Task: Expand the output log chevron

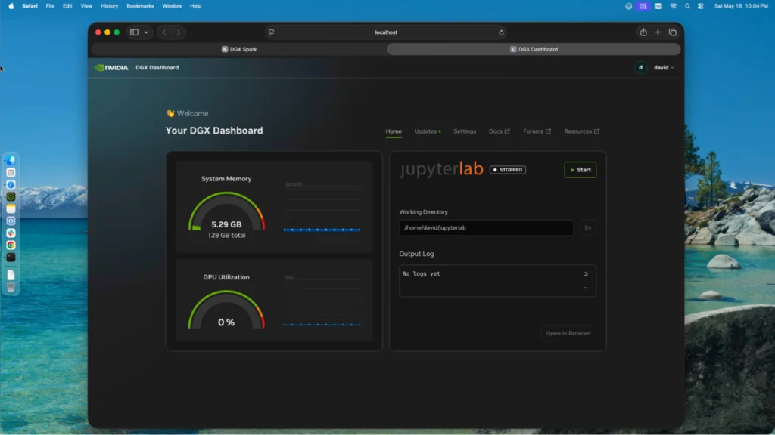Action: (x=585, y=288)
